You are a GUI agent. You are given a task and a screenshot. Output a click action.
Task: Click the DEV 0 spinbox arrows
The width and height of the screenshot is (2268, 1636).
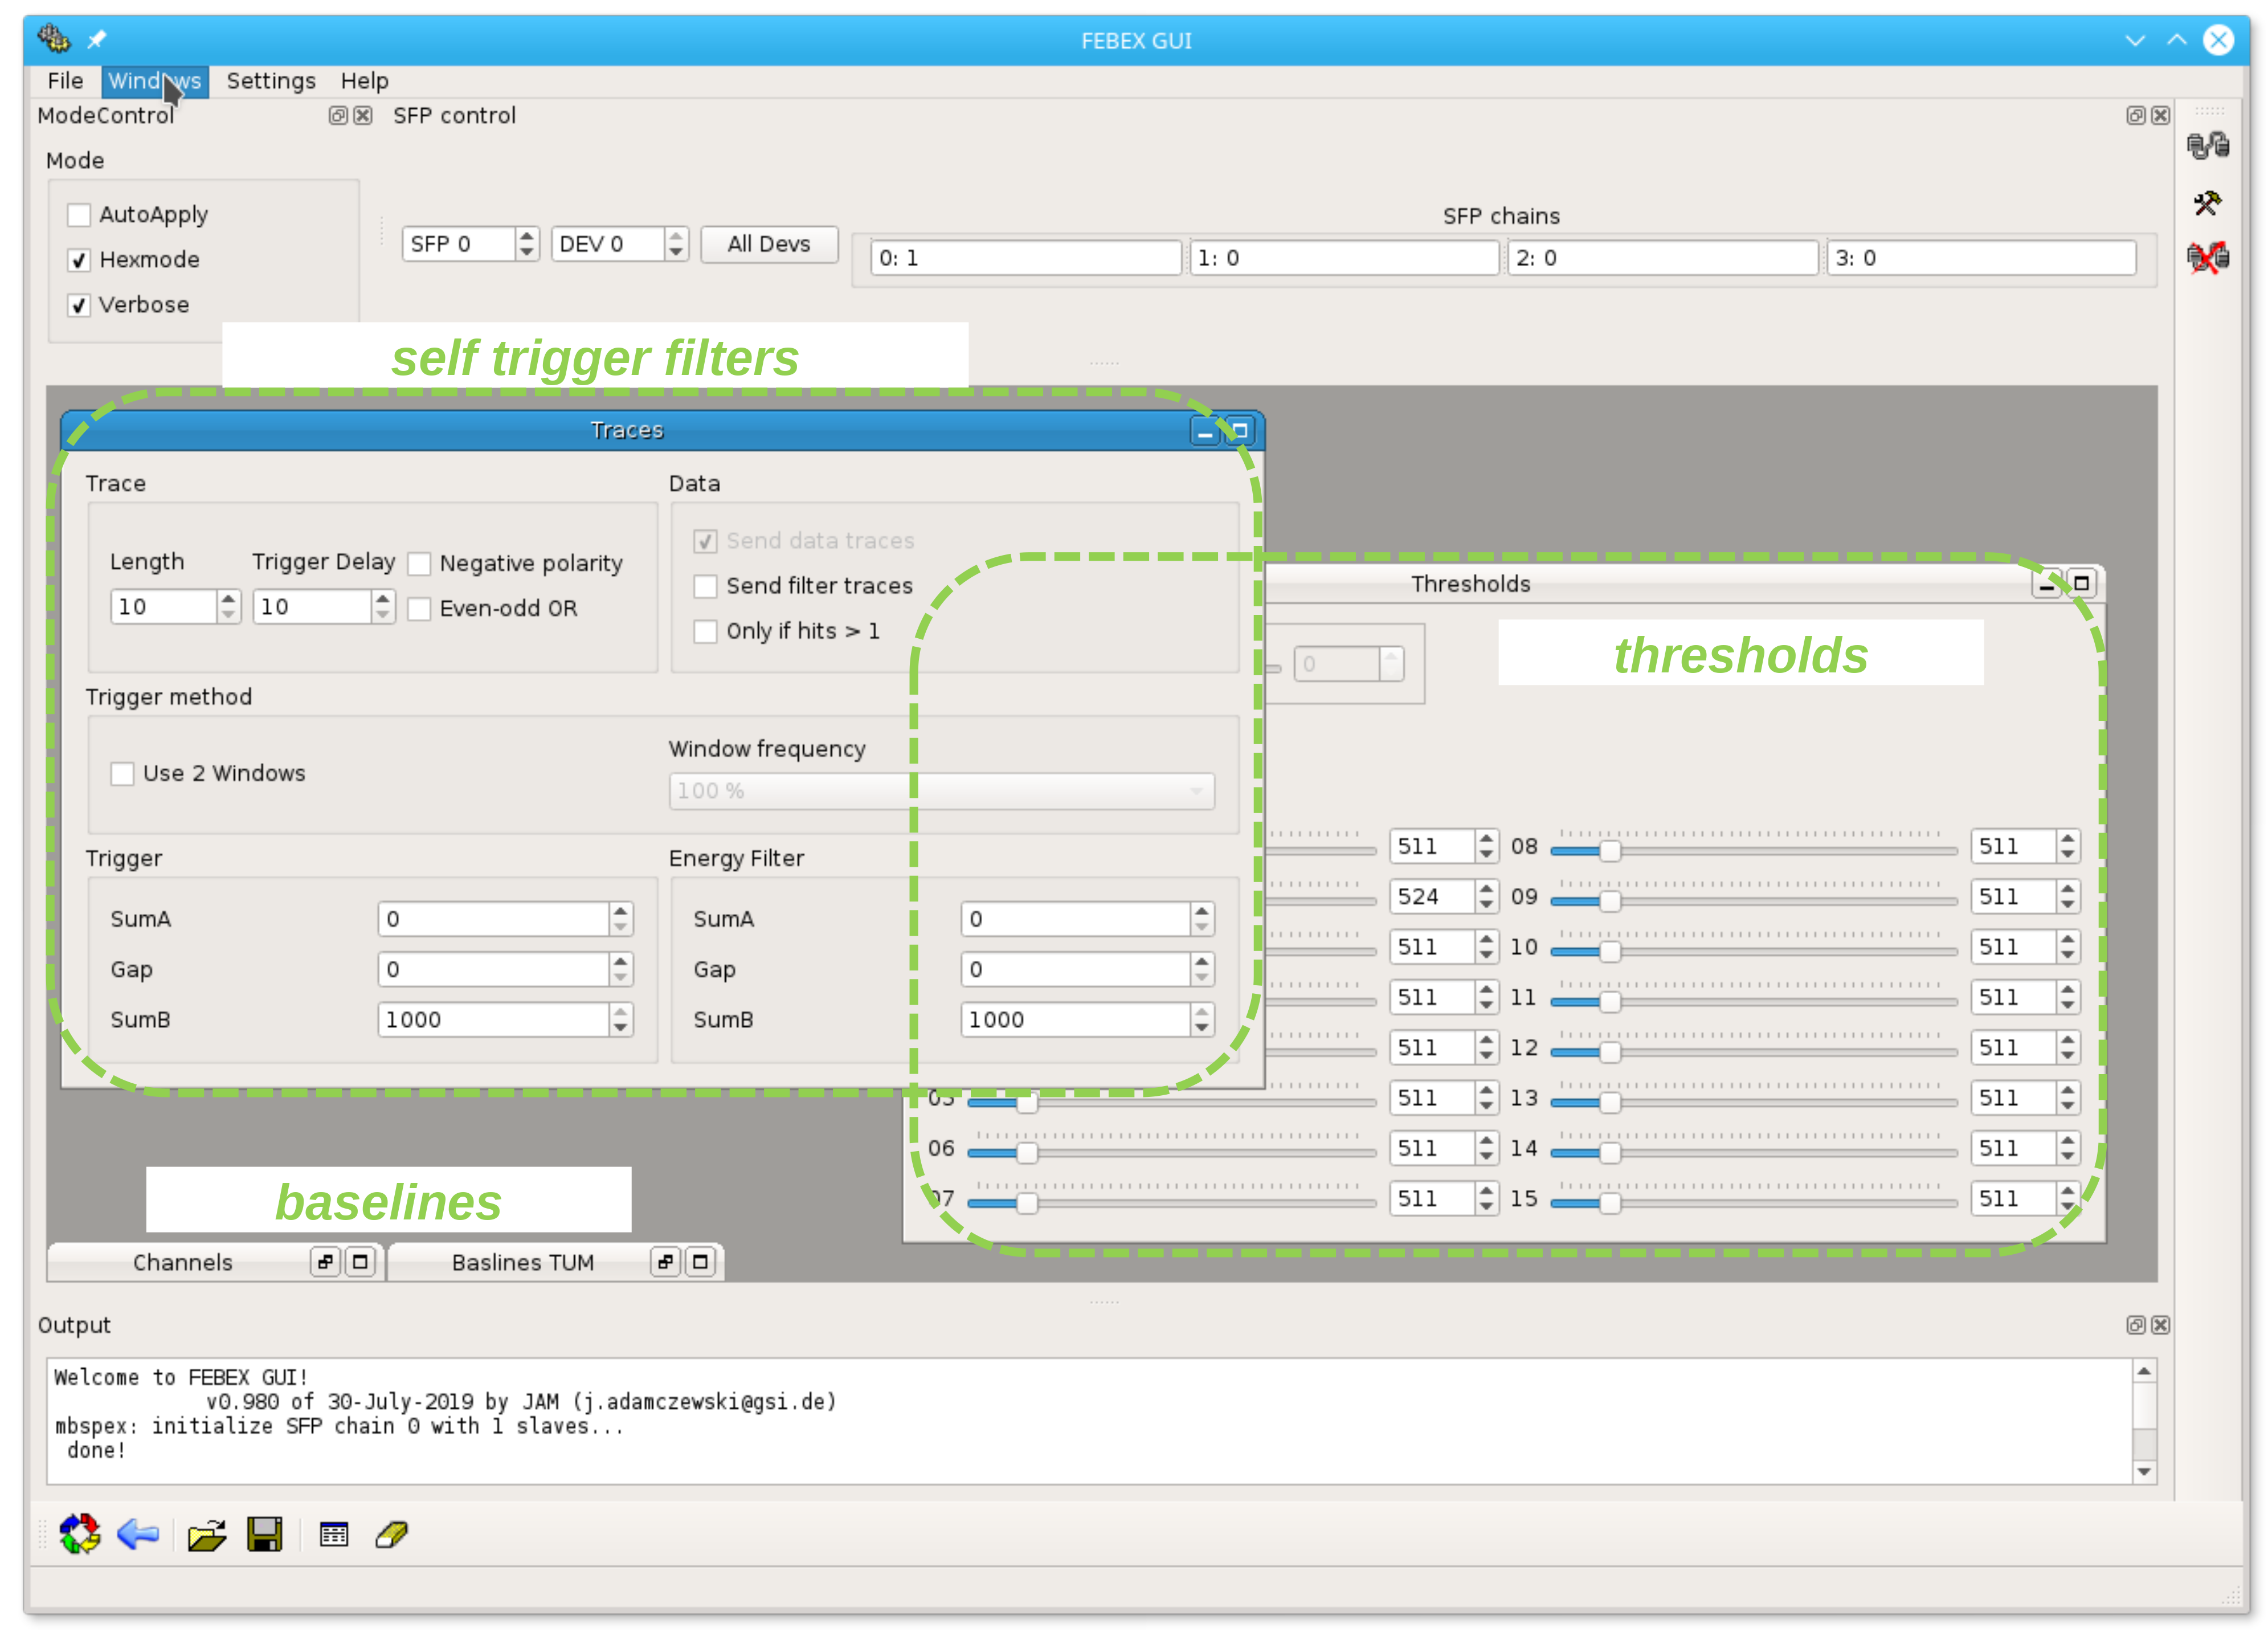click(677, 243)
